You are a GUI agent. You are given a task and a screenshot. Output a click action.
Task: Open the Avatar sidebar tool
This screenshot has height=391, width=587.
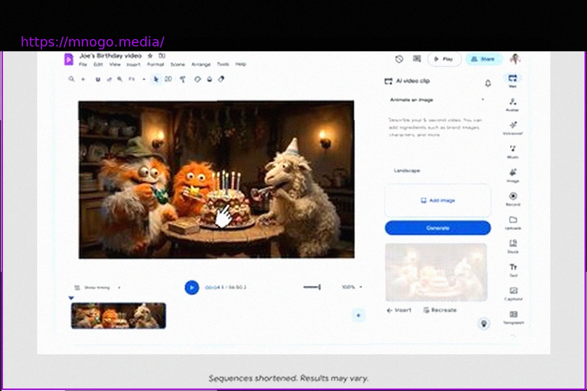[512, 104]
